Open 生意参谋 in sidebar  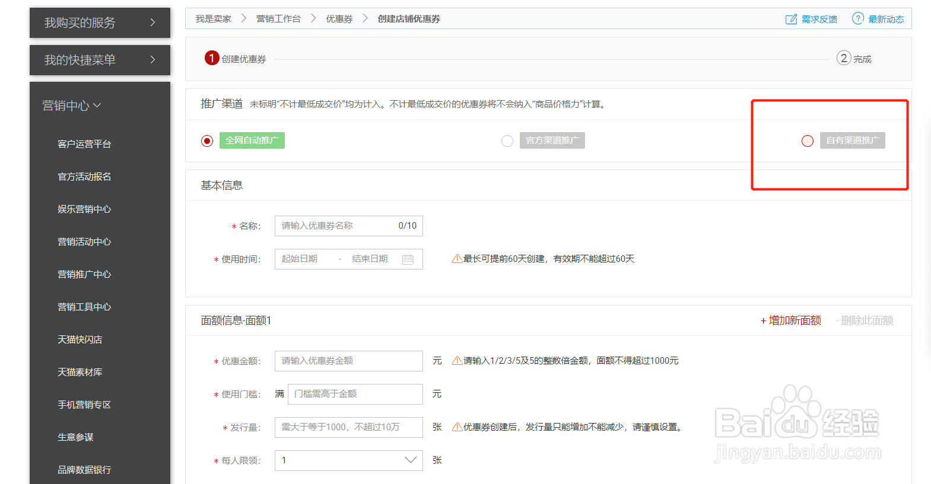(x=75, y=437)
